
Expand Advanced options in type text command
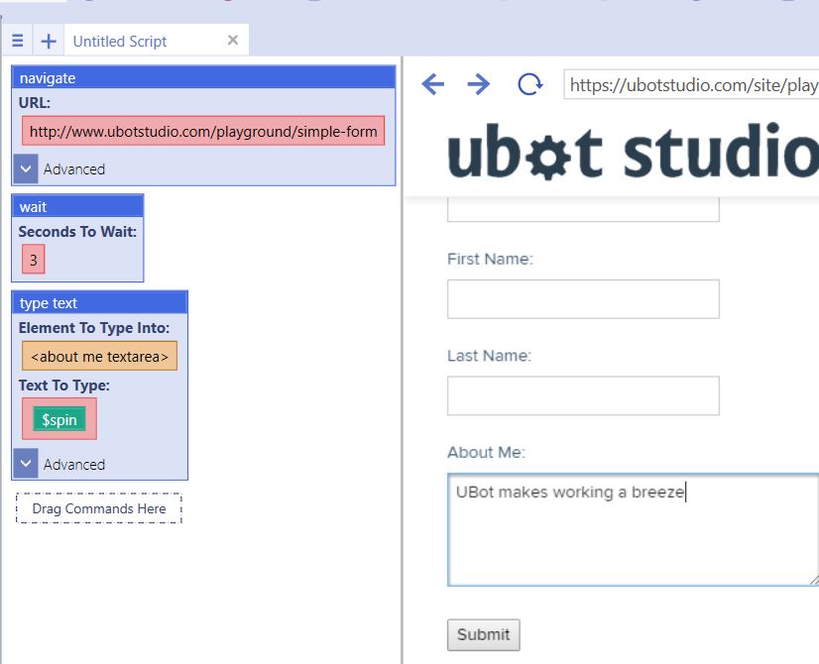tap(26, 464)
